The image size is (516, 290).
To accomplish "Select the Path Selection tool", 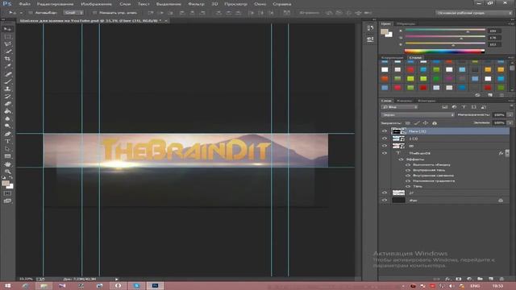I will point(7,149).
